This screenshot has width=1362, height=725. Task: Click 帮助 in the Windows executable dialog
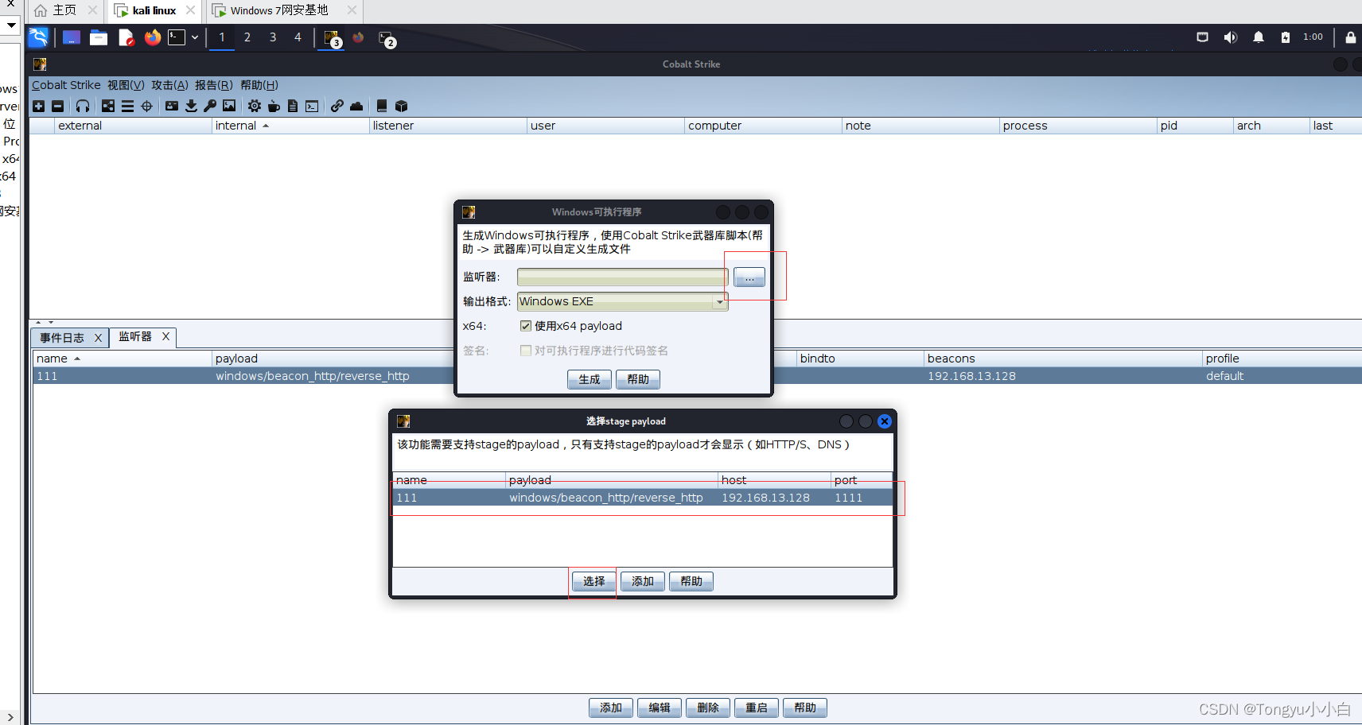(638, 380)
